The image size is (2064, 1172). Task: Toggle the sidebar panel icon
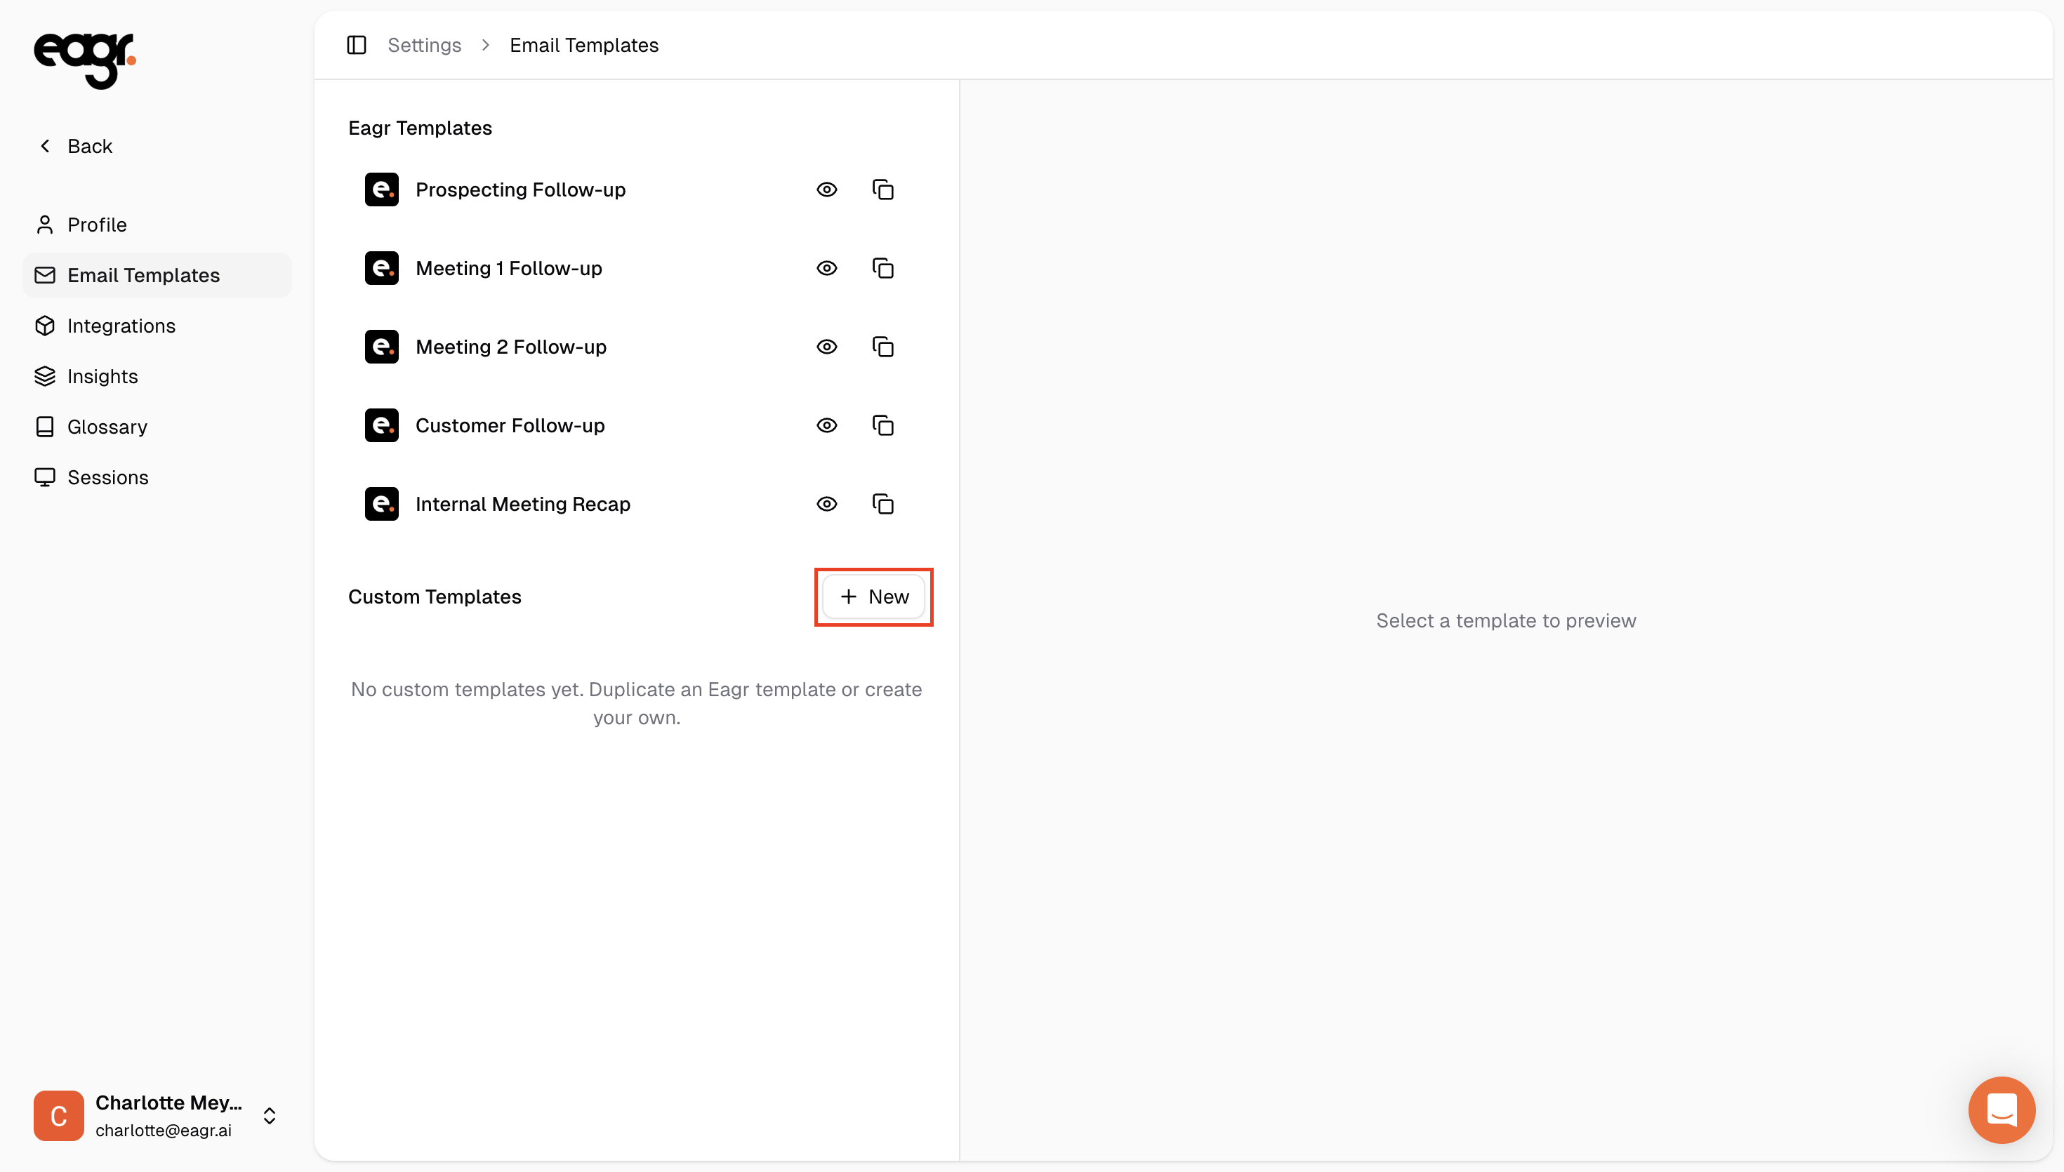(x=356, y=45)
